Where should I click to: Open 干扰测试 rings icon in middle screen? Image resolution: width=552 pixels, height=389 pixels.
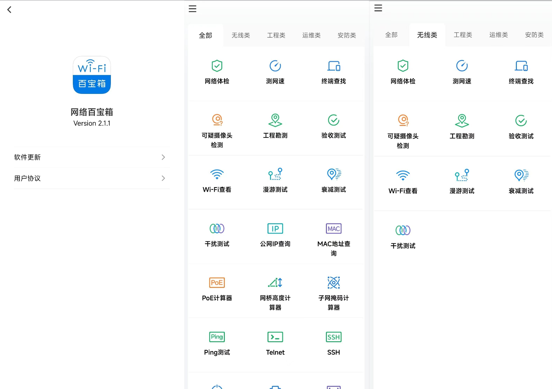click(217, 228)
